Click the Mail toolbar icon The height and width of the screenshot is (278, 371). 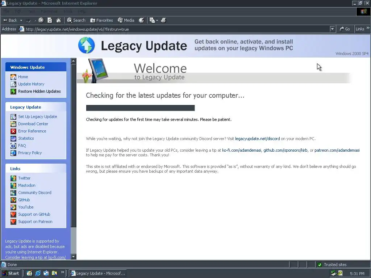(x=153, y=20)
